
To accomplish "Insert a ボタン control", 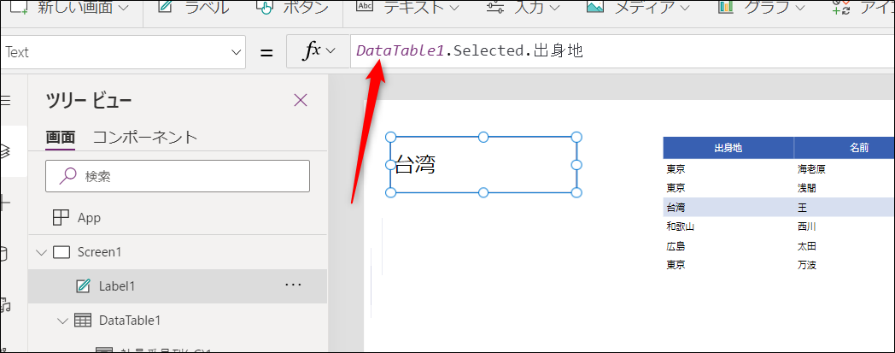I will (293, 8).
